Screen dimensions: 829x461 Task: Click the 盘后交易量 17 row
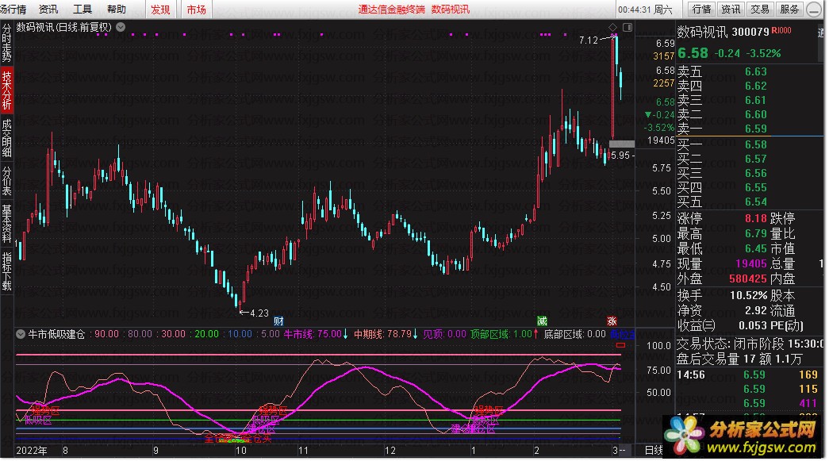(739, 359)
